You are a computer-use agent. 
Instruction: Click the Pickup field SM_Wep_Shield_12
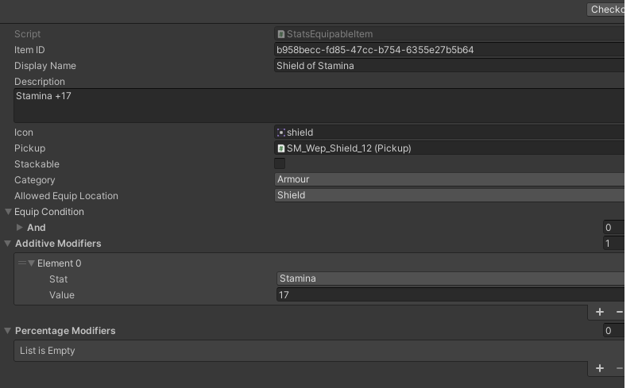coord(449,148)
